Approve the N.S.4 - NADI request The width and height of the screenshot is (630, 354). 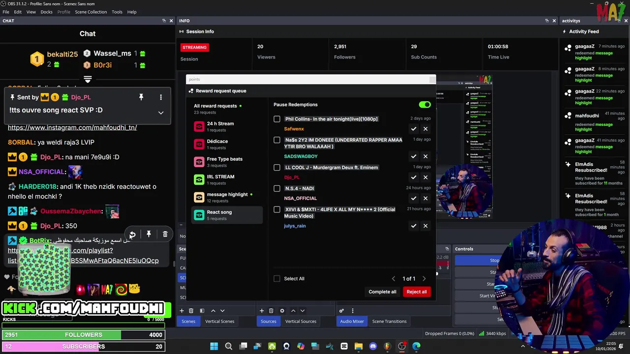pyautogui.click(x=413, y=198)
